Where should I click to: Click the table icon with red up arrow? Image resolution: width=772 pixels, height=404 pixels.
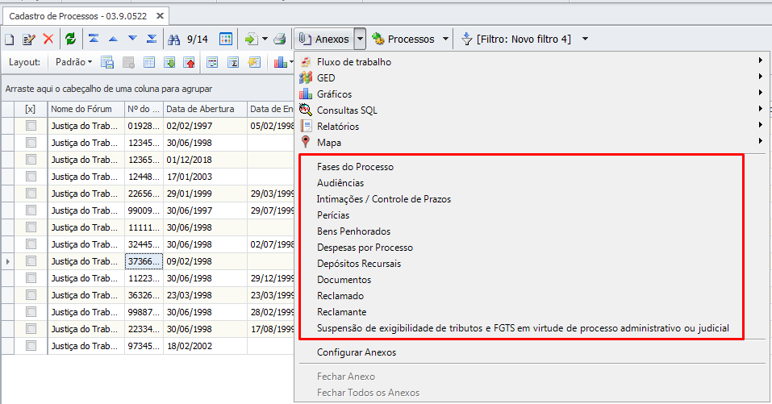pyautogui.click(x=189, y=62)
